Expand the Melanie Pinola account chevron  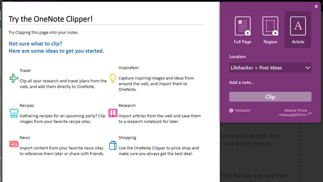(x=310, y=114)
